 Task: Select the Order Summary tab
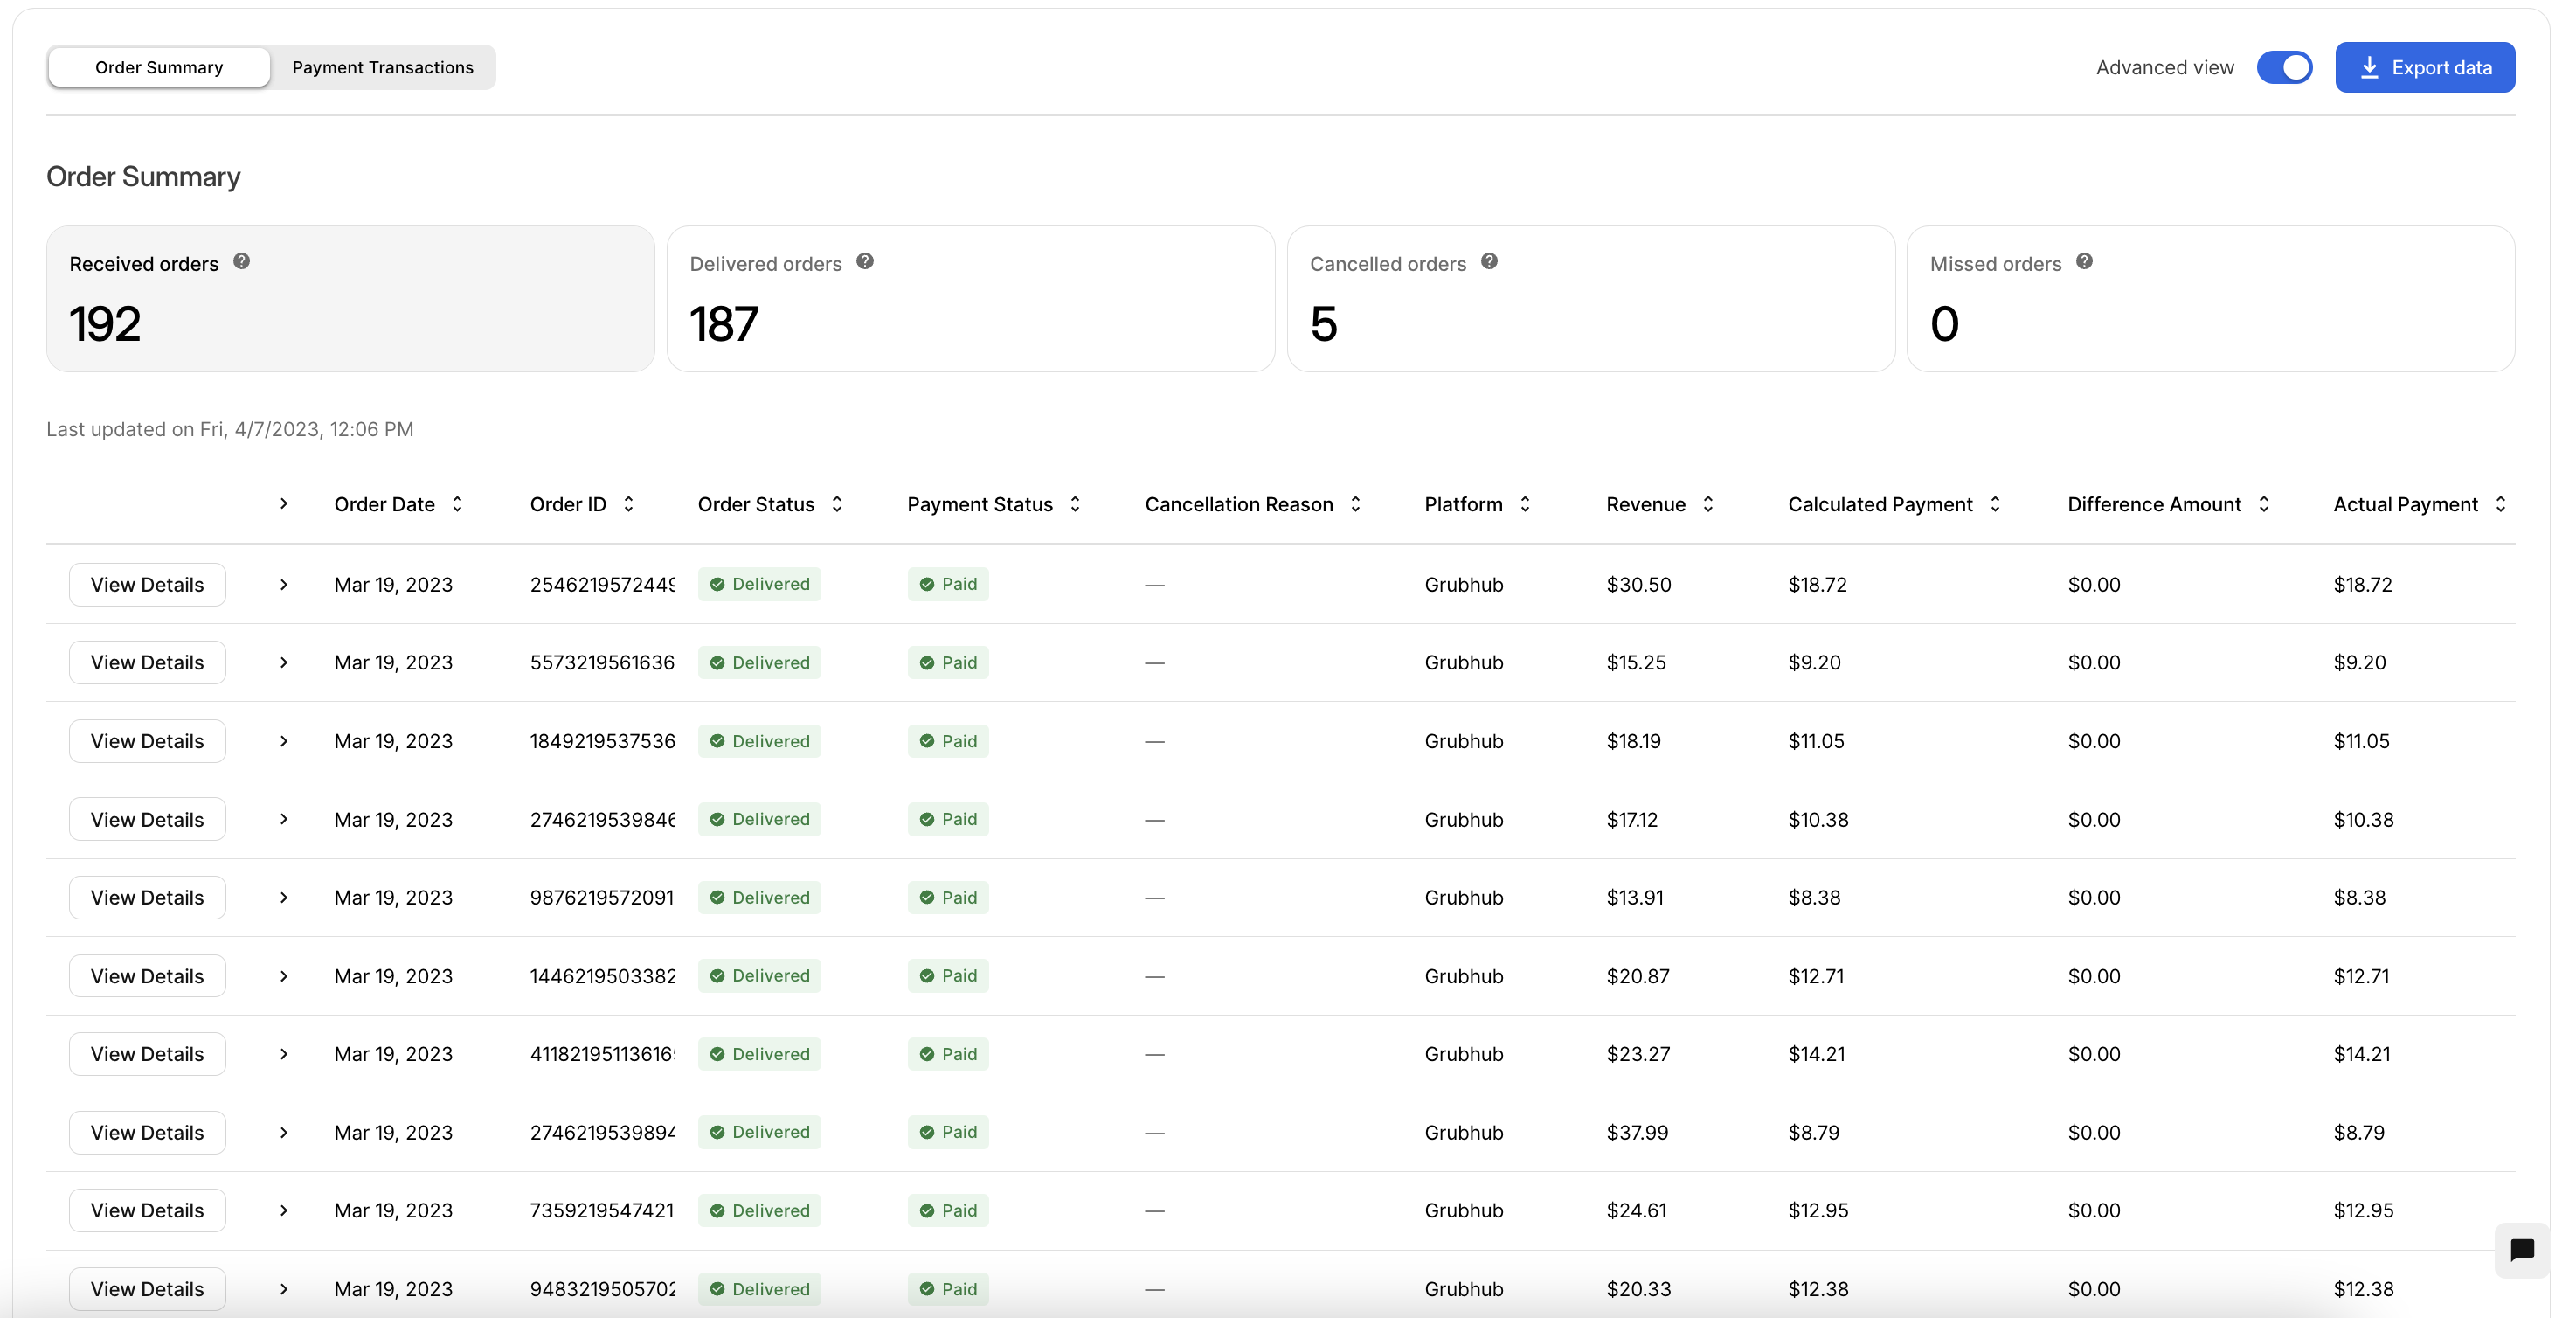pos(159,67)
